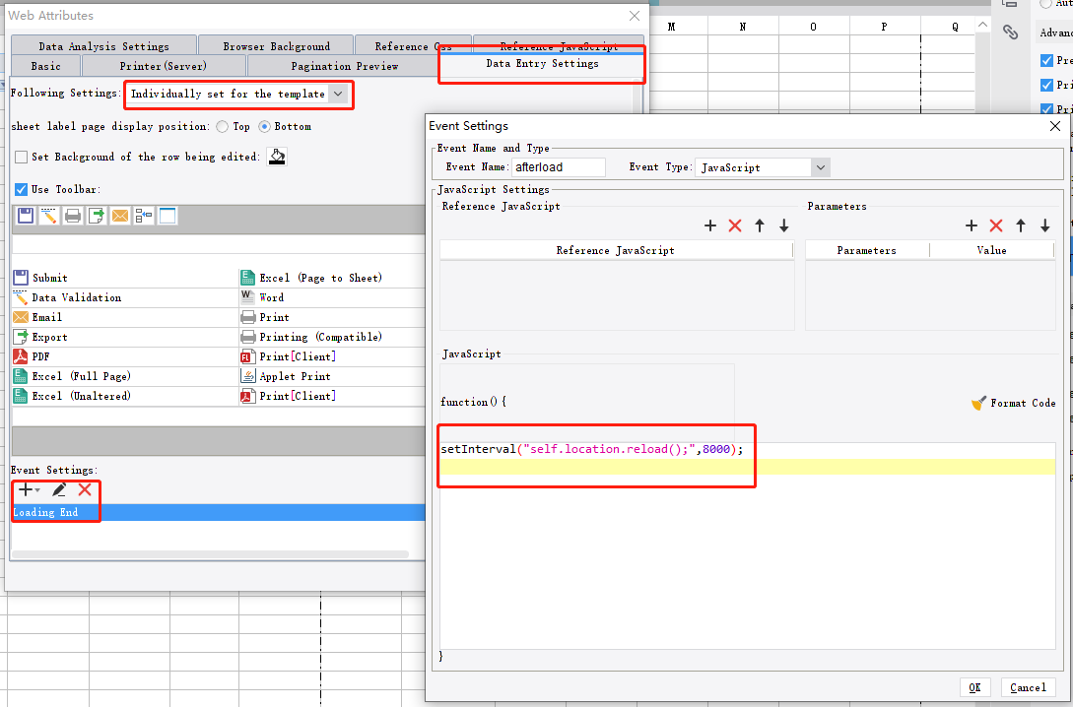Open Following Settings dropdown
The image size is (1073, 707).
click(x=338, y=94)
